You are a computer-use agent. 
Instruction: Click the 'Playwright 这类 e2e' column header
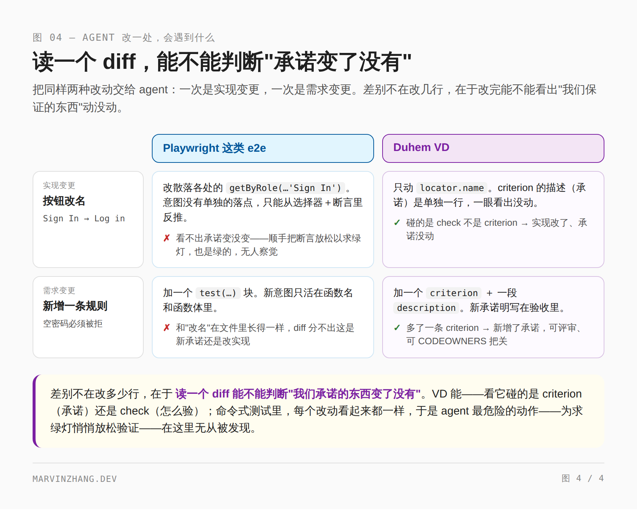coord(263,148)
